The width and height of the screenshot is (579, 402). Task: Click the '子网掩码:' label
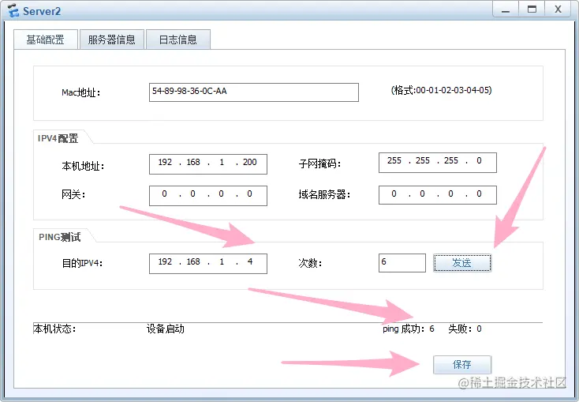319,163
